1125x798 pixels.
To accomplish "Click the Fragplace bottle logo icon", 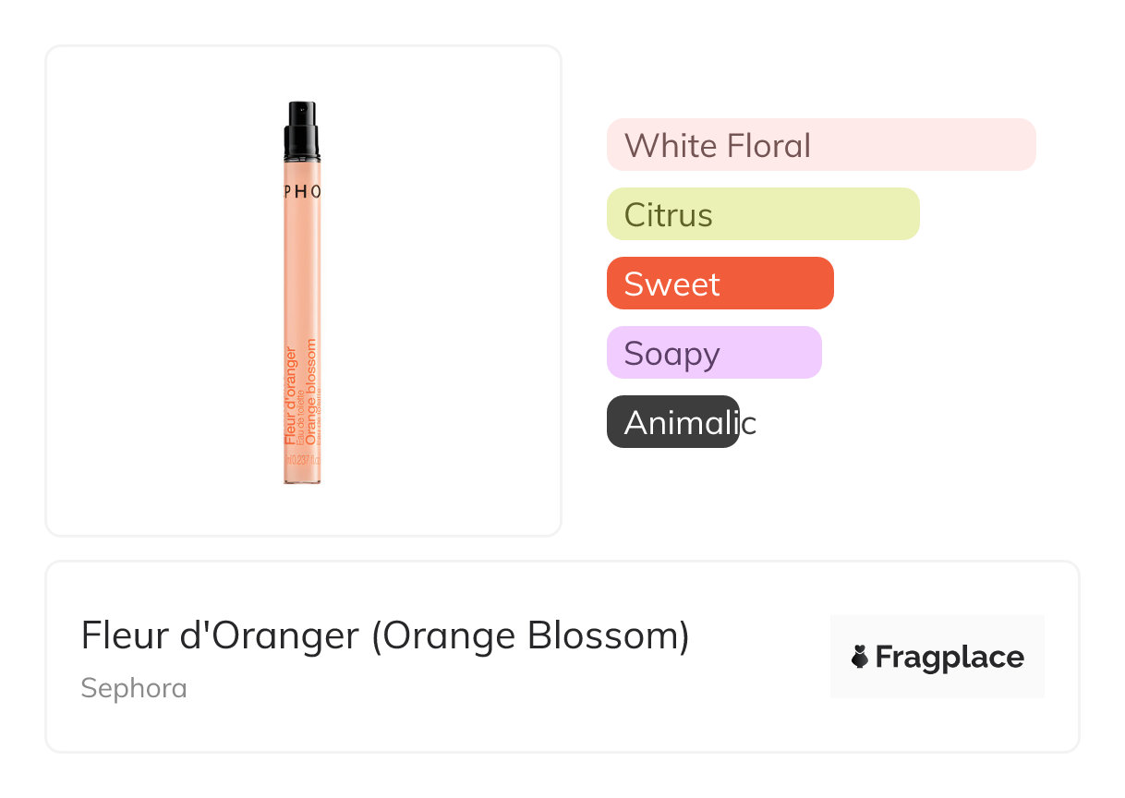I will point(860,657).
